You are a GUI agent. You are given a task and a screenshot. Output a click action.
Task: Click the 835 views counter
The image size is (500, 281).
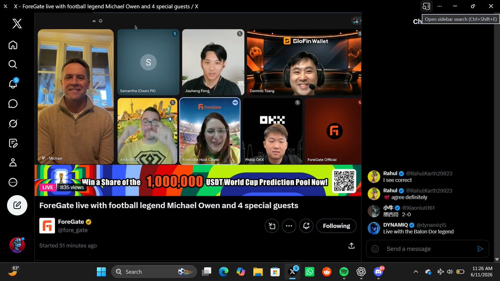coord(72,187)
